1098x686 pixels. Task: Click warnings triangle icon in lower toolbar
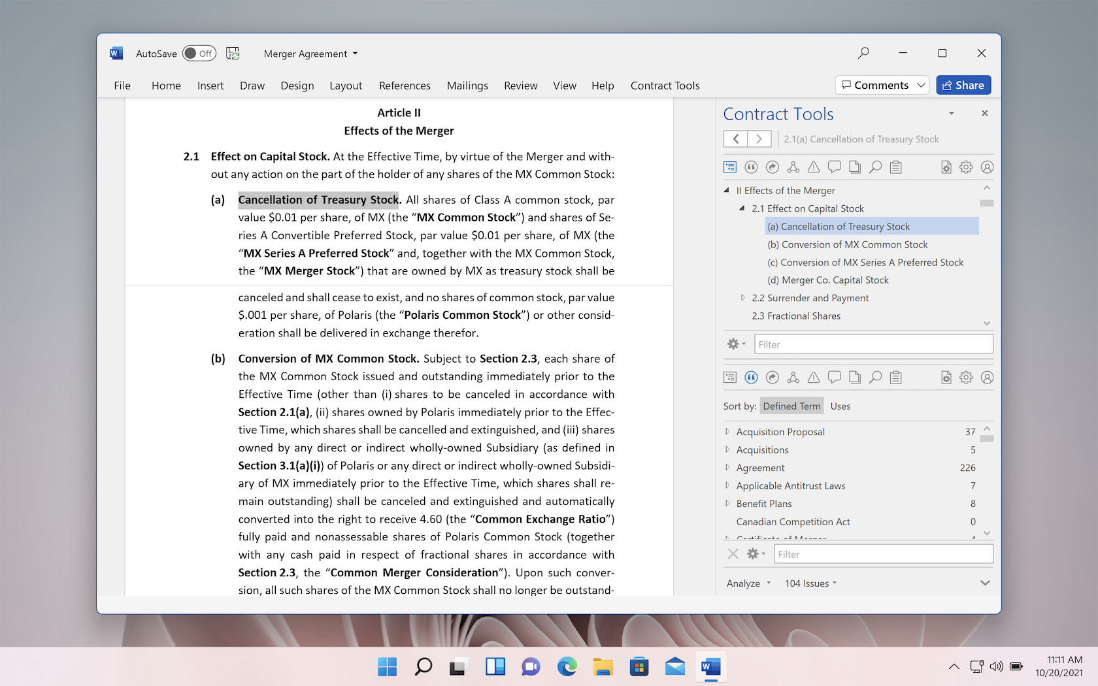pos(814,377)
